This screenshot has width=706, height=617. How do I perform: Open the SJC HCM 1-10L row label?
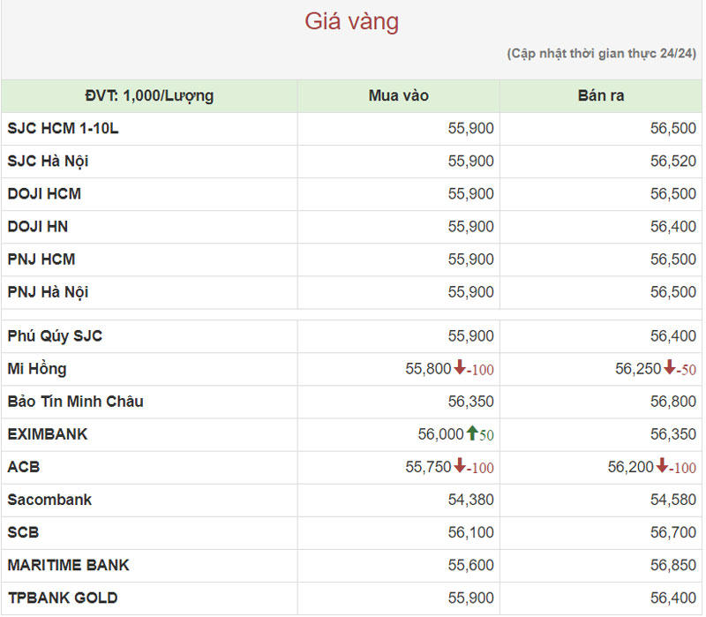pyautogui.click(x=63, y=128)
